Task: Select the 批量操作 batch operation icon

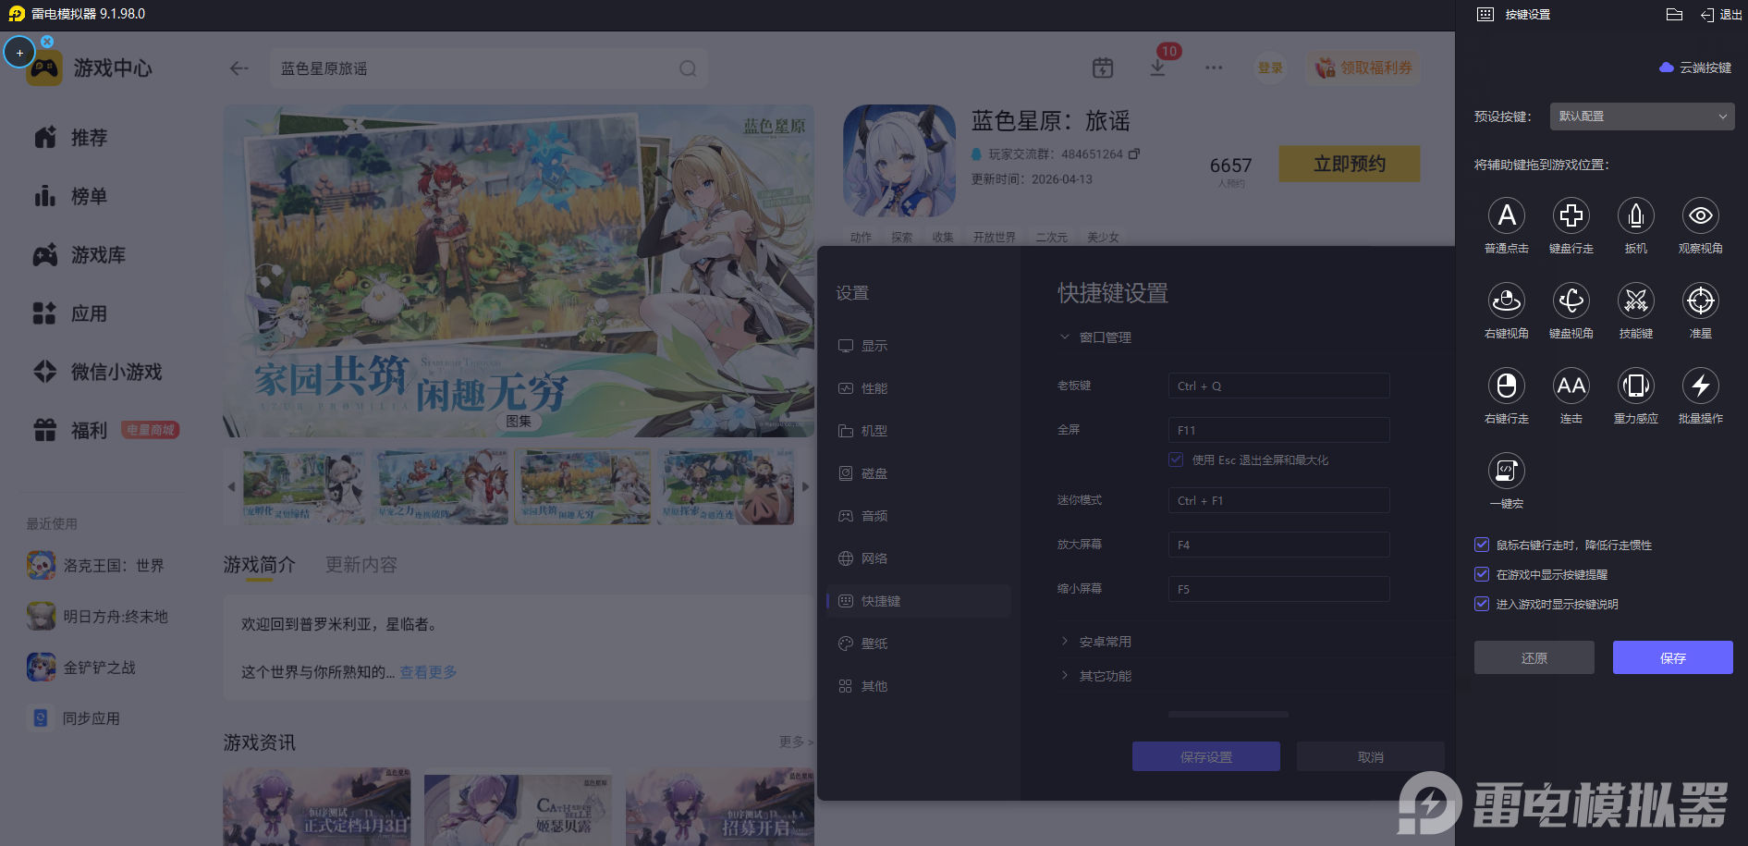Action: tap(1700, 386)
